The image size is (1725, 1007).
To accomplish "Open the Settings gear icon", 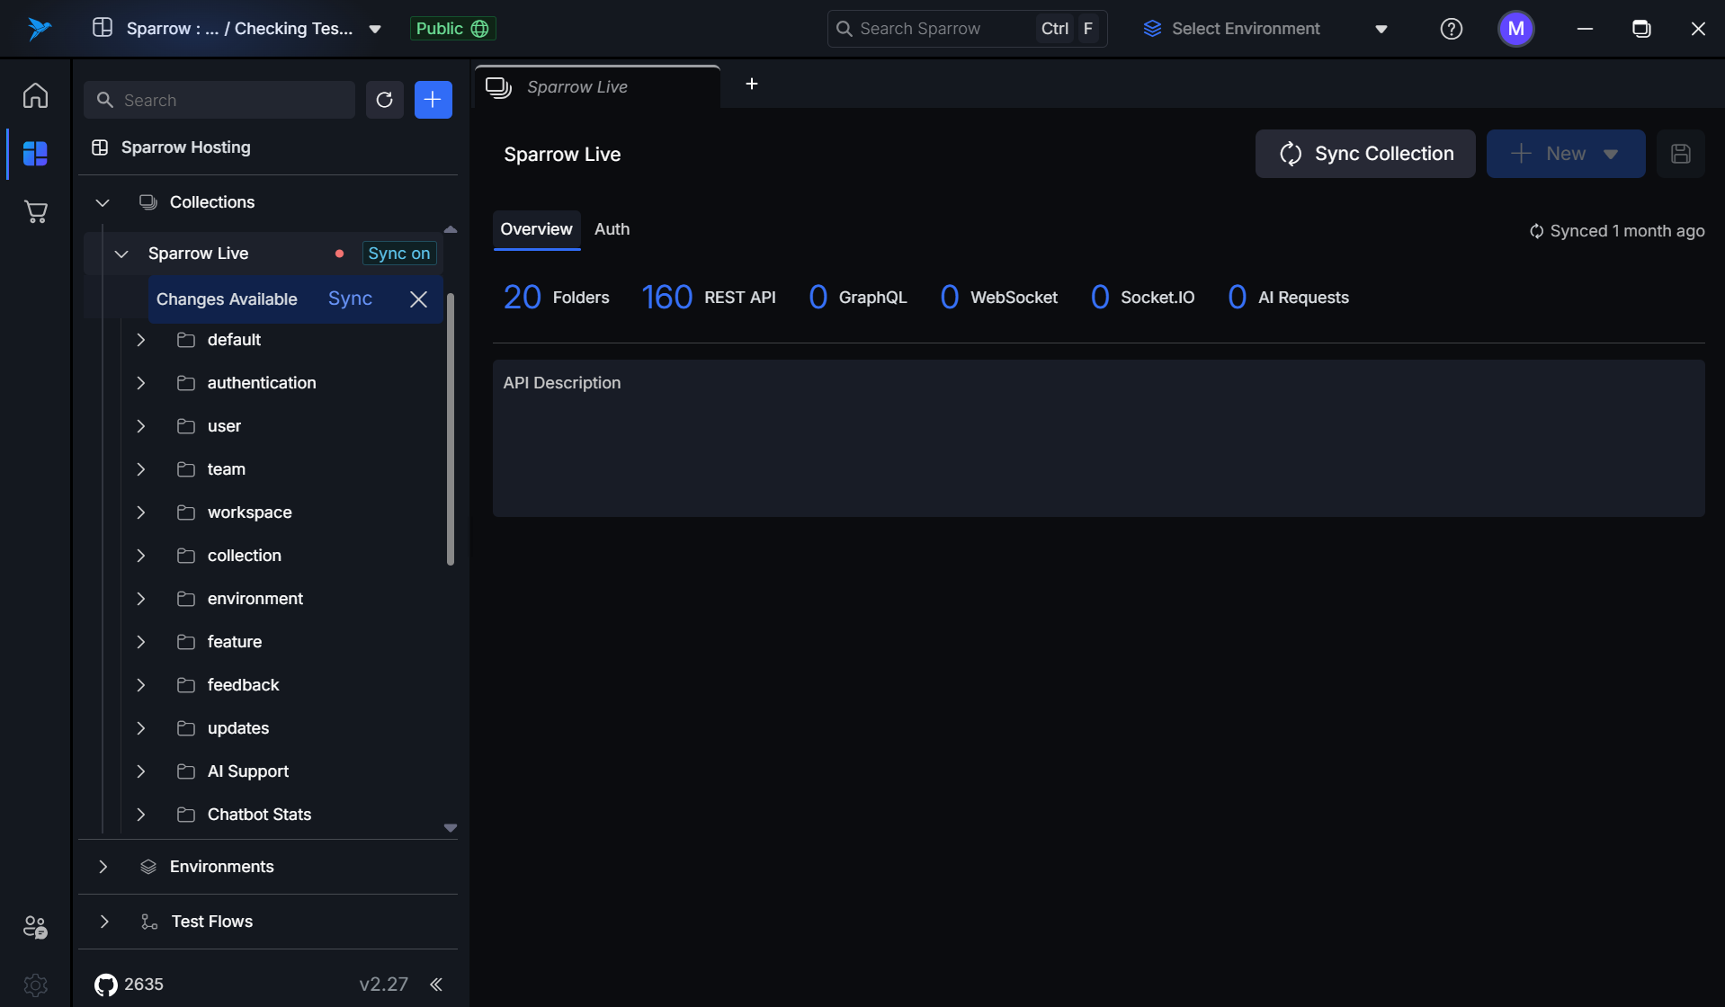I will point(35,985).
